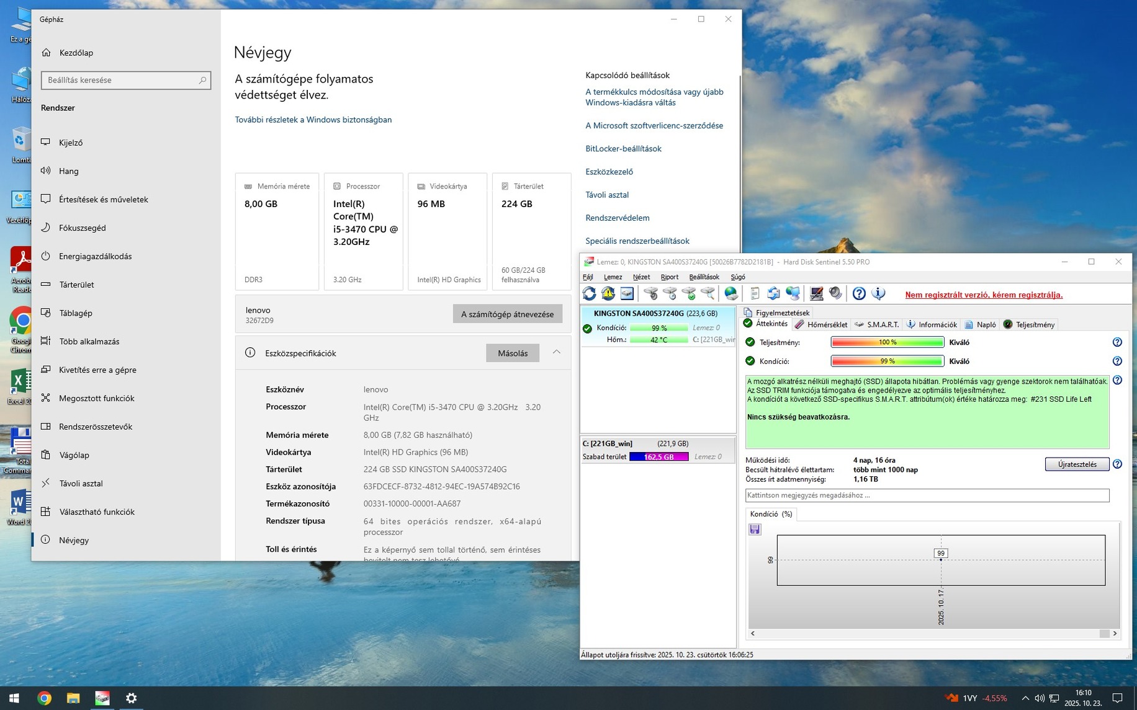The image size is (1137, 710).
Task: Open the Beállítások menu
Action: coord(704,277)
